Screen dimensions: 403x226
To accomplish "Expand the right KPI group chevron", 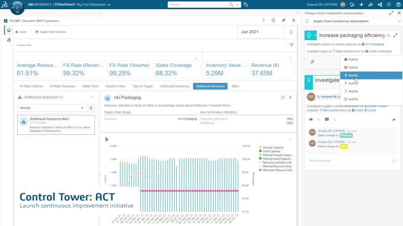I will (x=290, y=58).
